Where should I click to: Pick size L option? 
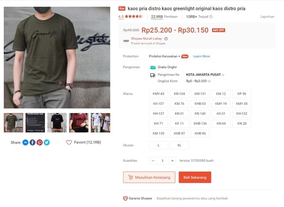point(159,146)
